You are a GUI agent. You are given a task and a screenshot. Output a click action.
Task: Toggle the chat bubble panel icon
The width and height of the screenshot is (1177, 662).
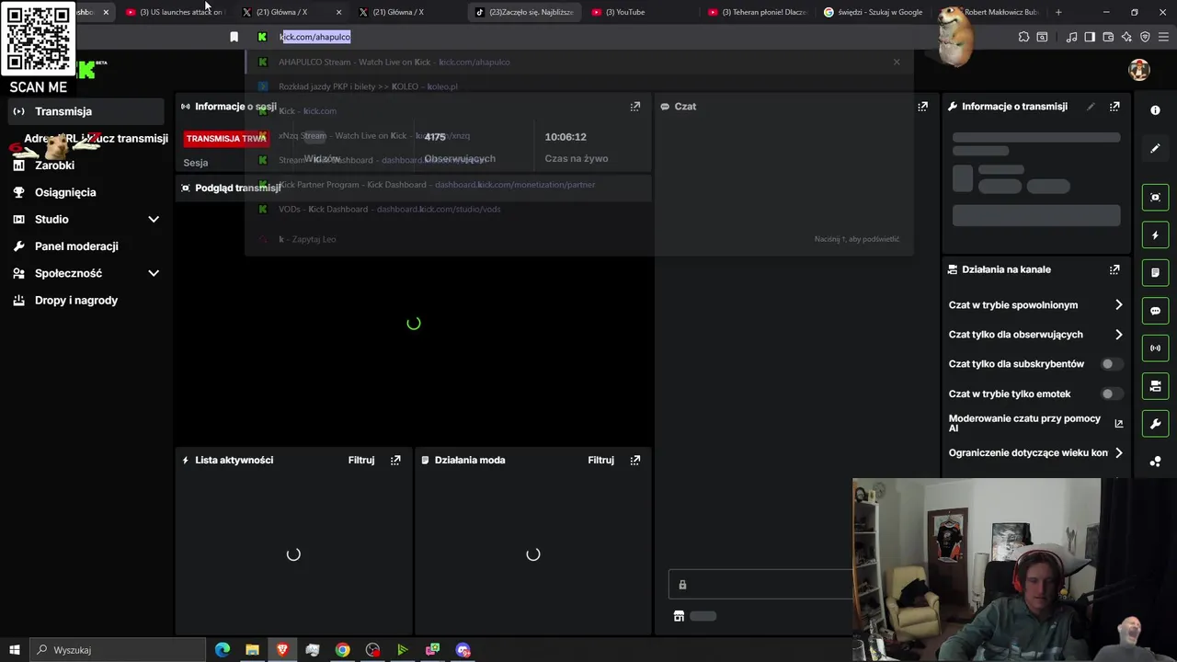pyautogui.click(x=1155, y=311)
